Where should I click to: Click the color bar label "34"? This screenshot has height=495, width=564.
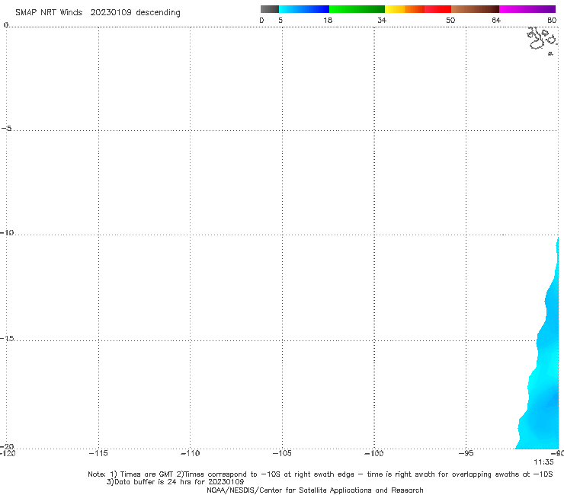coord(382,20)
